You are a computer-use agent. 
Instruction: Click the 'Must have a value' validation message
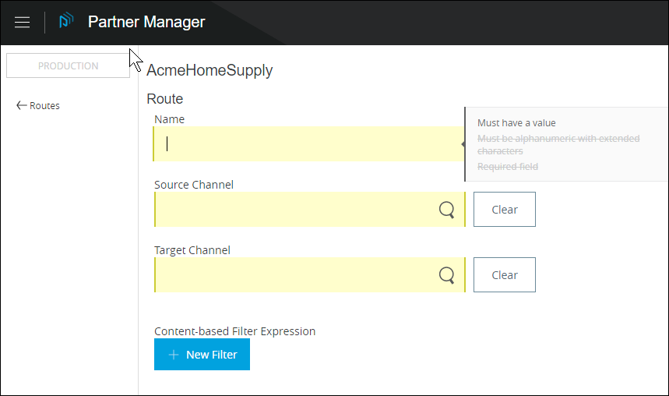(516, 123)
